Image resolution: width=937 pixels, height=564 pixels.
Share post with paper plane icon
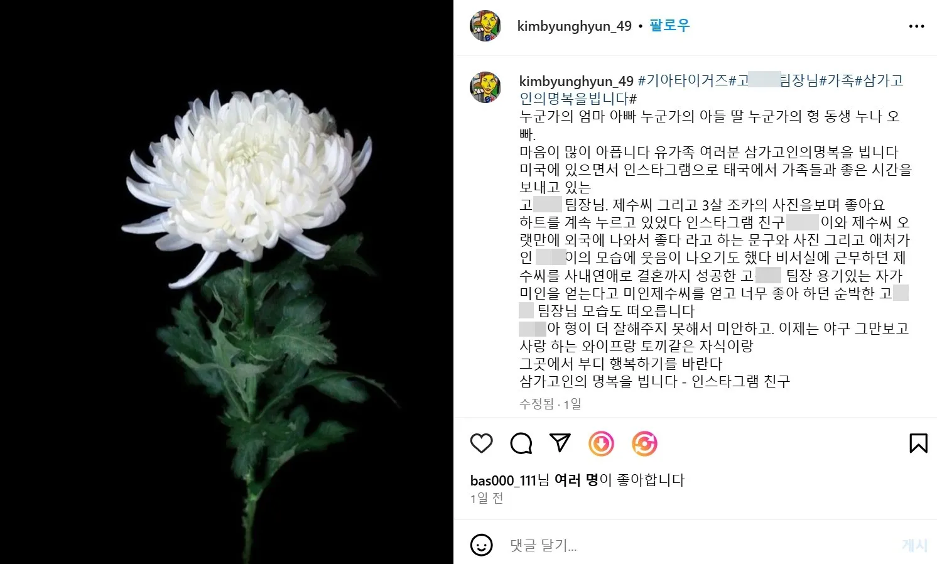tap(560, 443)
